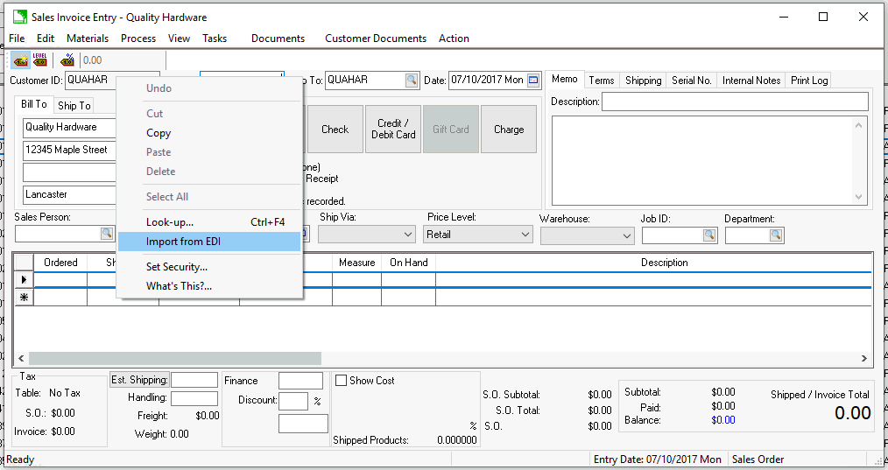Click the Job ID lookup magnifier

[x=708, y=235]
